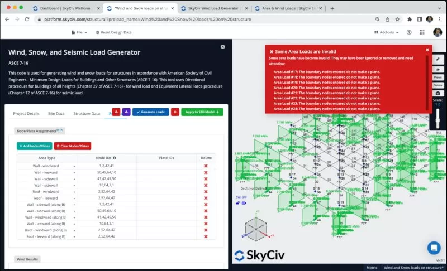The height and width of the screenshot is (271, 447).
Task: Click Node IDs cell 50,49,64,10 for Wall - leeward
Action: (107, 172)
